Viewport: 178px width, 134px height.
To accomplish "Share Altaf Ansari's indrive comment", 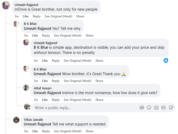I will click(x=99, y=100).
